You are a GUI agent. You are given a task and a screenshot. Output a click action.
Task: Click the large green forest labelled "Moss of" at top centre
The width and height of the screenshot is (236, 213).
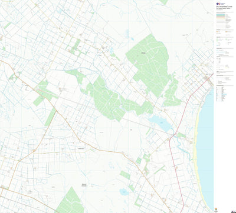[x=149, y=65]
